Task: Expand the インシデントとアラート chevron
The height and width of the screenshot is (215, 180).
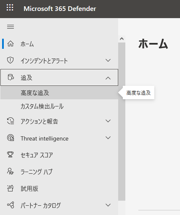Action: (x=108, y=61)
